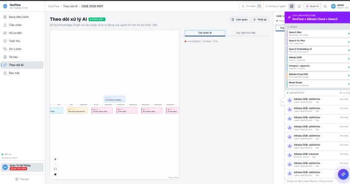Open the Xin ý kiến menu item

click(22, 49)
